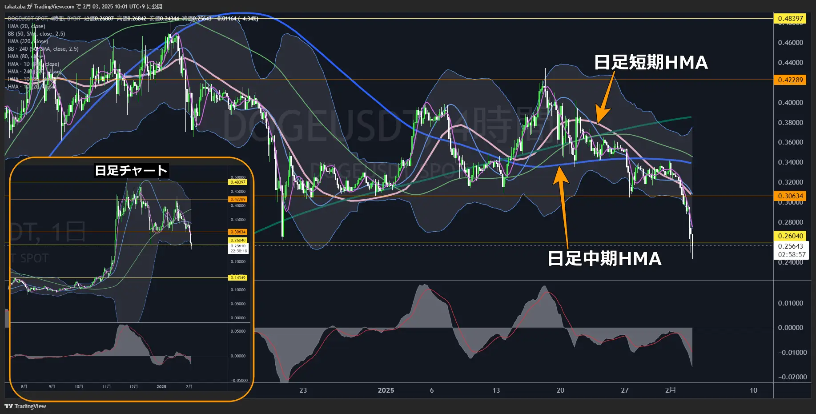
Task: Click the '10' date label on main time axis
Action: point(753,390)
